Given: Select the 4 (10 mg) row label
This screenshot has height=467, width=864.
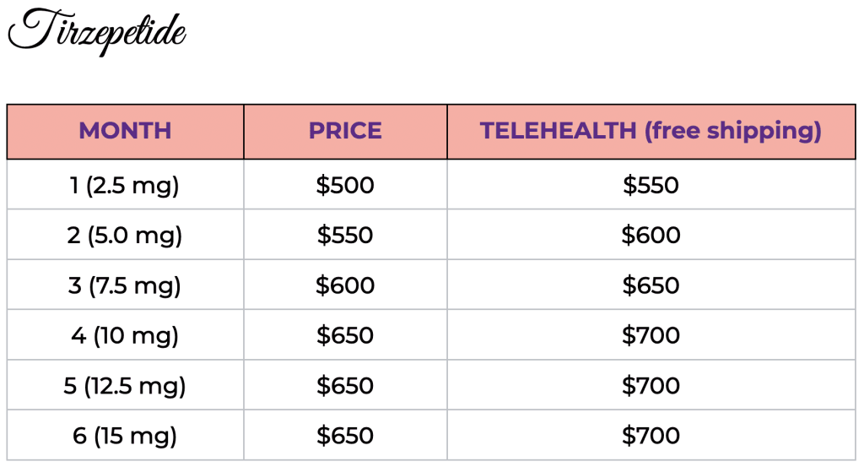Looking at the screenshot, I should pos(125,336).
